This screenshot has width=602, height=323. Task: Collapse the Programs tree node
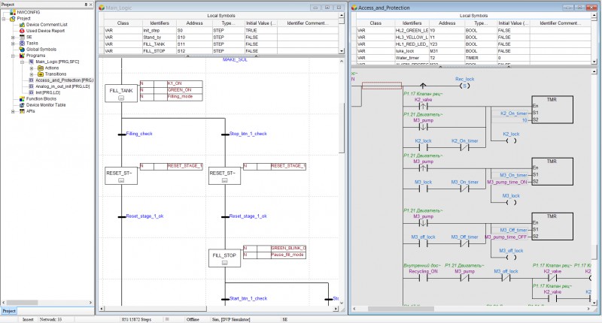point(13,55)
